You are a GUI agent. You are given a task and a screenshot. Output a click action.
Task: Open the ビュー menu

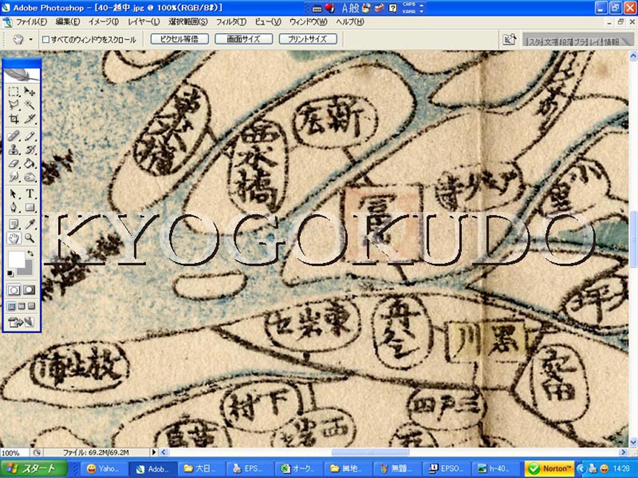click(x=268, y=22)
